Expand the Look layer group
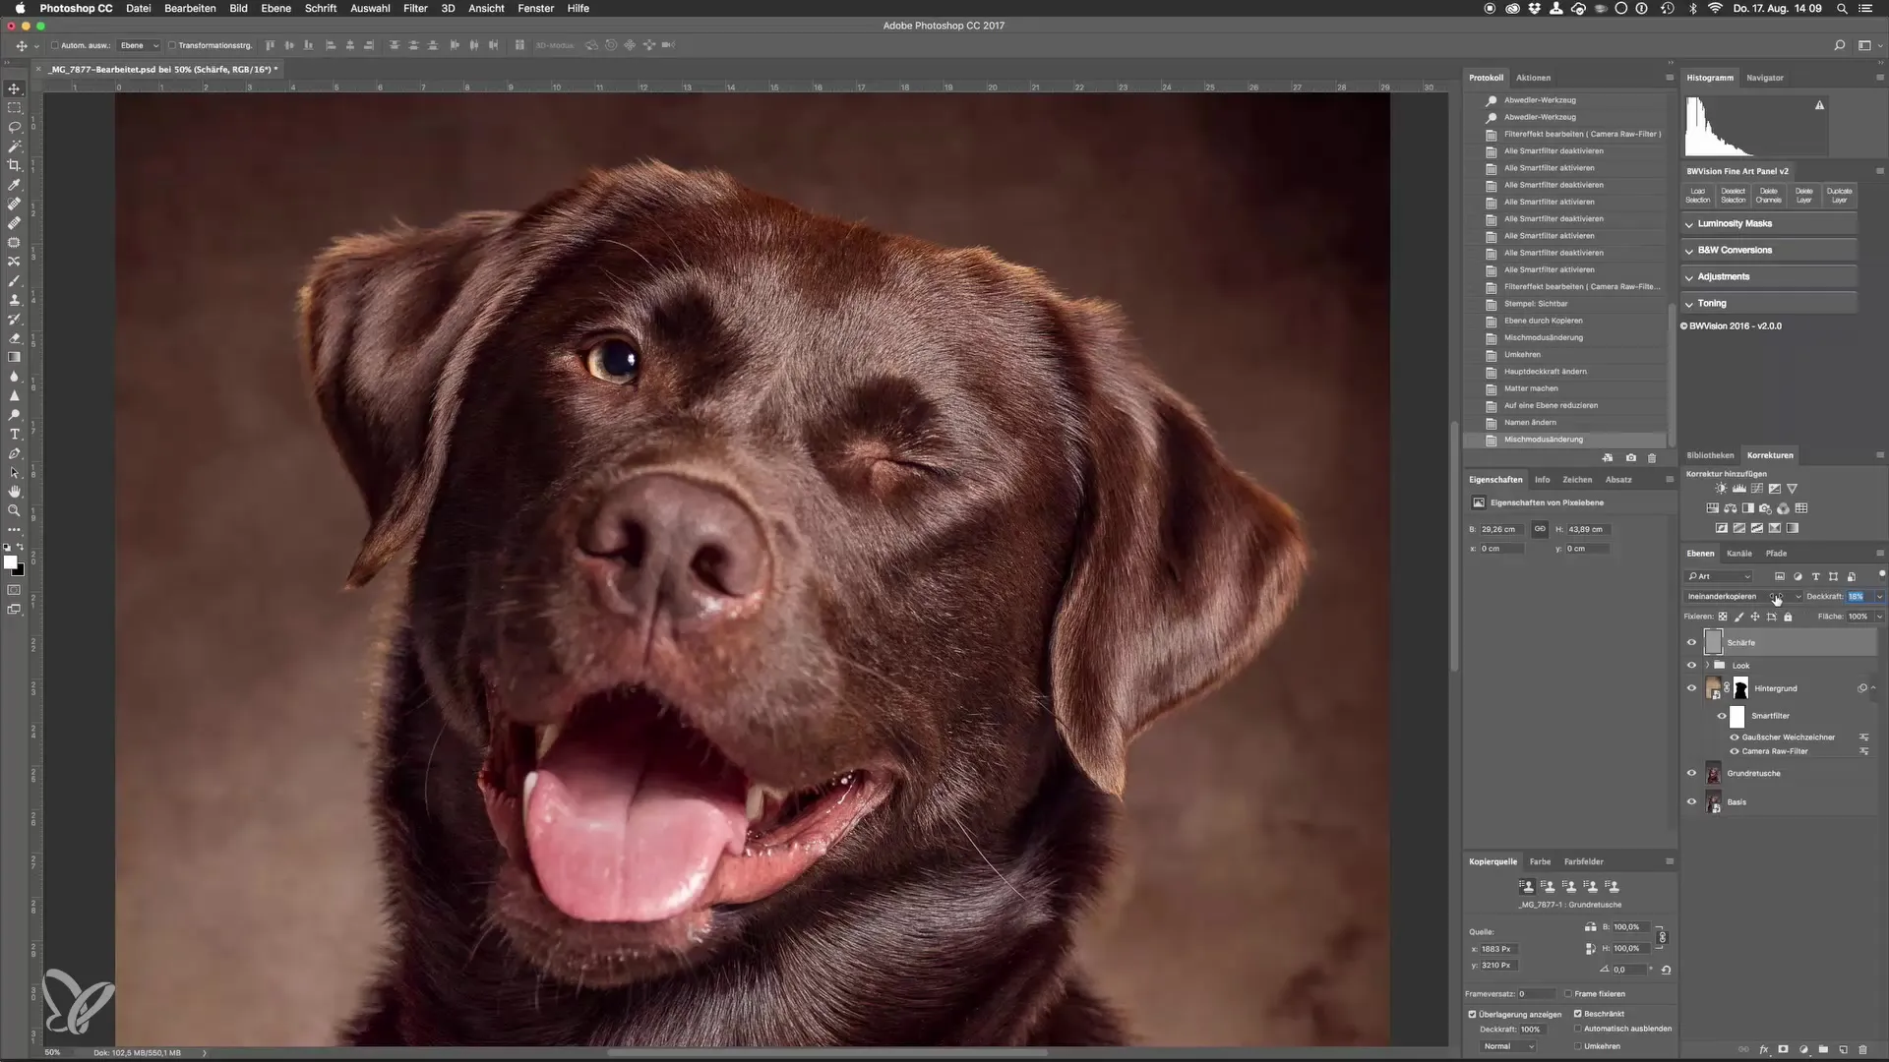 (1707, 666)
